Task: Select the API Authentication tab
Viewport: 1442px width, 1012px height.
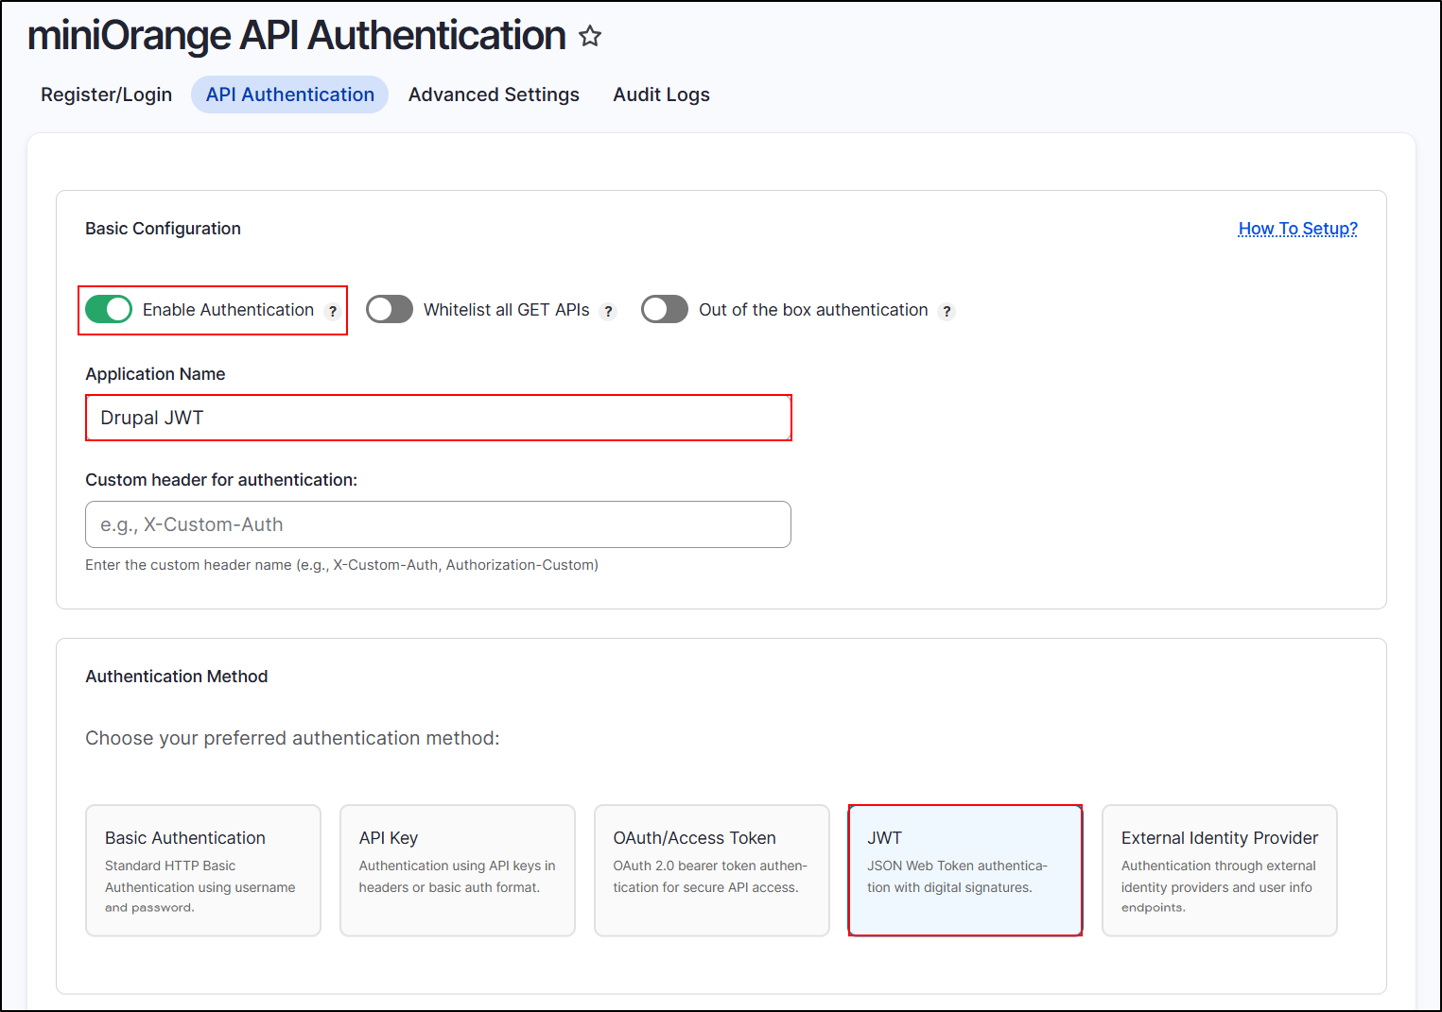Action: pos(289,94)
